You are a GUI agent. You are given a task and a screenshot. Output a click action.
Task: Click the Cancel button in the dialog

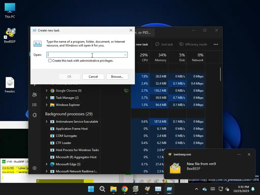pos(93,77)
